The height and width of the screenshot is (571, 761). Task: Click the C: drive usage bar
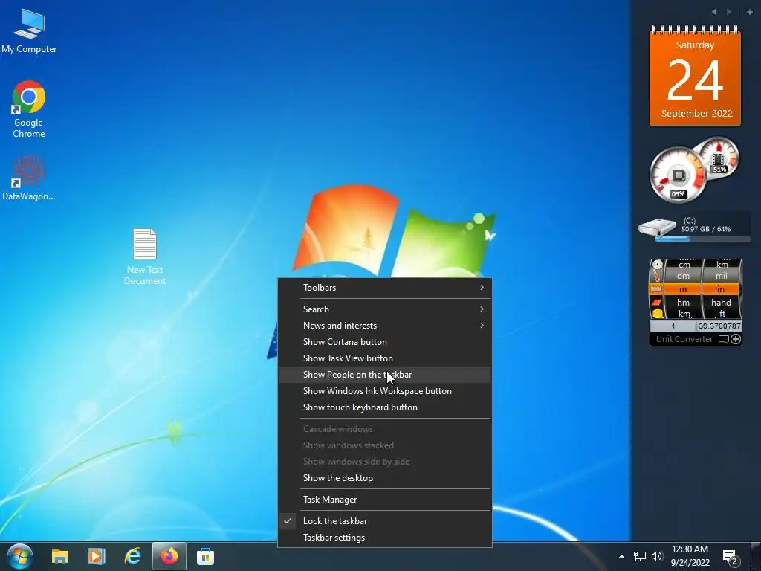(703, 239)
